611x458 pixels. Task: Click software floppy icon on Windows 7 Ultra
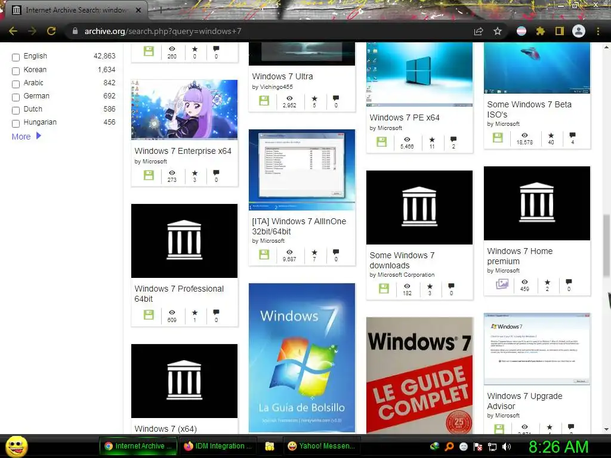tap(264, 101)
